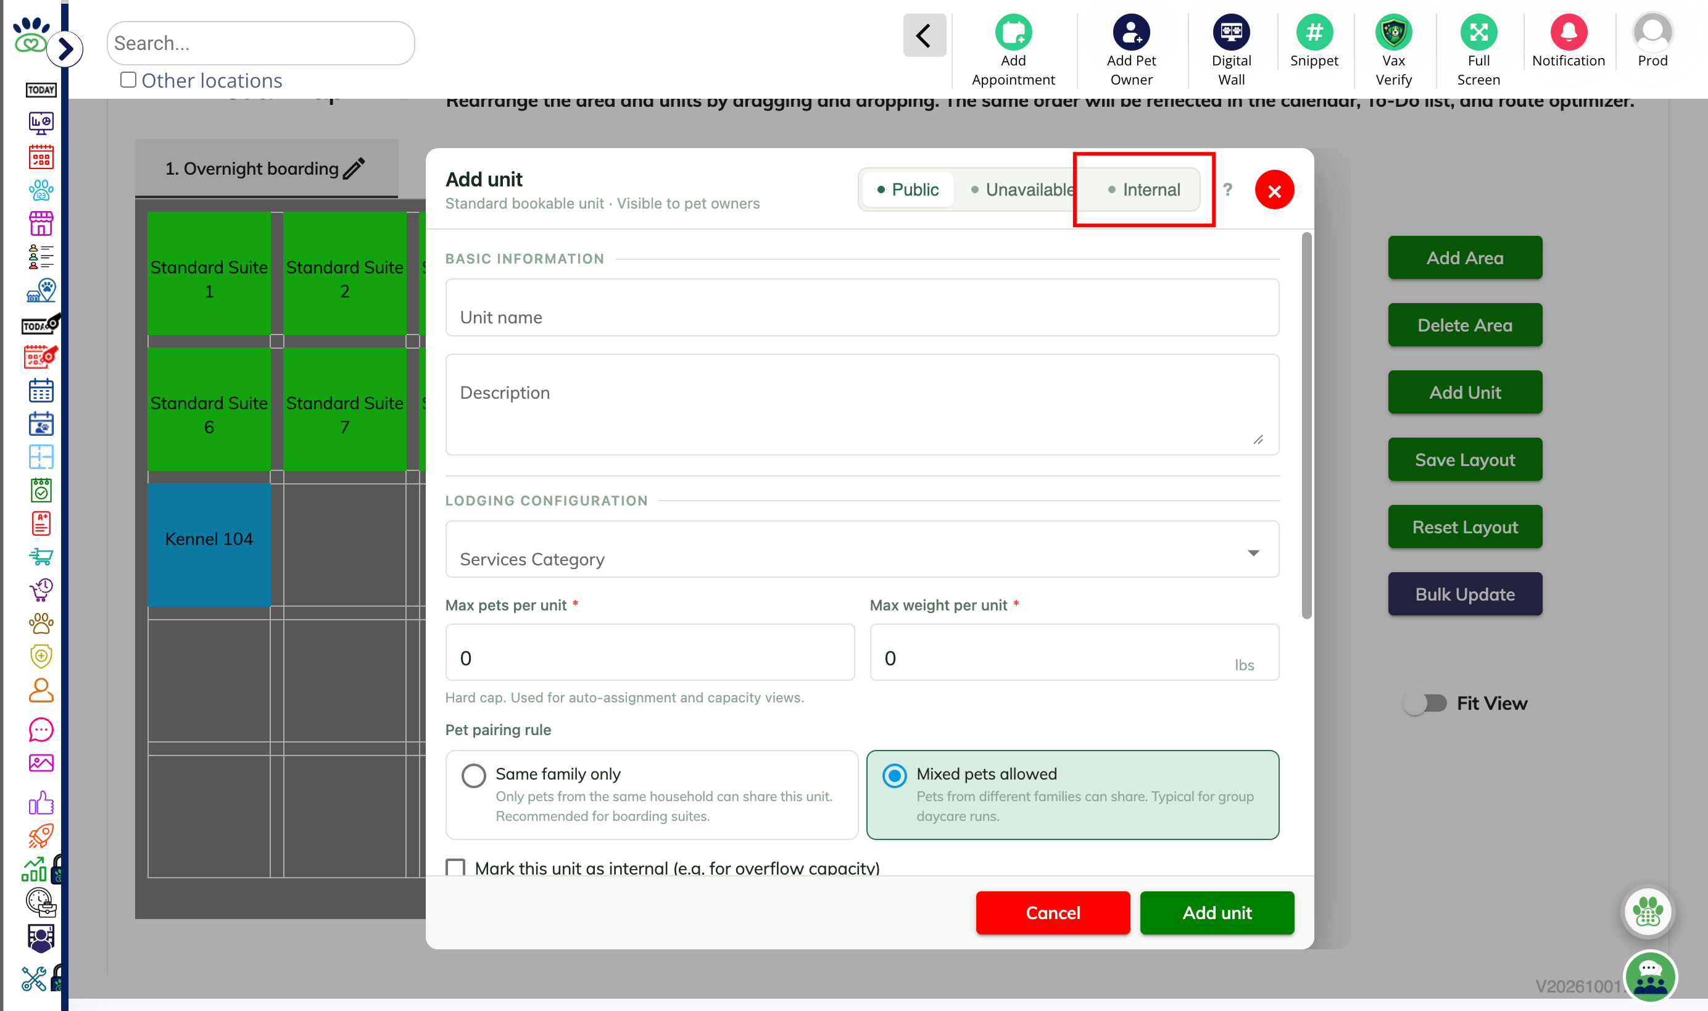Open the rocket sidebar icon
Viewport: 1708px width, 1011px height.
point(41,835)
